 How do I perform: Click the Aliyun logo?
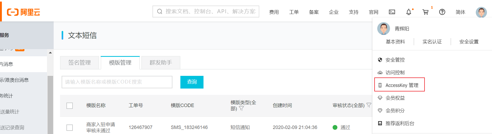tap(23, 12)
